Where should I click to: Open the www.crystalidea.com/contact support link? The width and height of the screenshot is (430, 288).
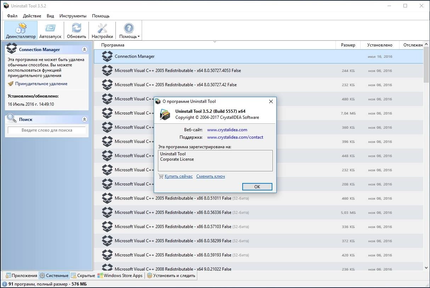[x=235, y=137]
